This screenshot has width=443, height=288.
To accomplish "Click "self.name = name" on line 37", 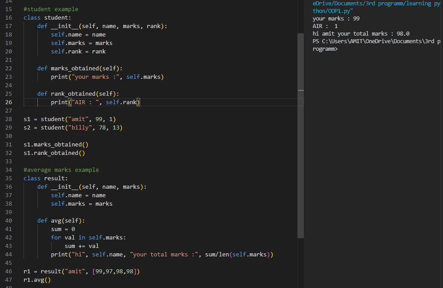I will coord(78,195).
